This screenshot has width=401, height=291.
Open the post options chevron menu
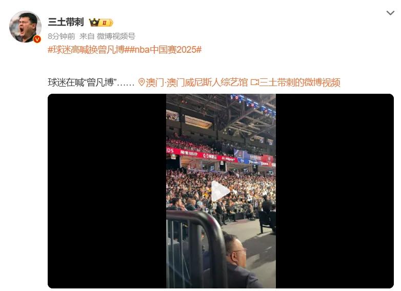[x=390, y=13]
